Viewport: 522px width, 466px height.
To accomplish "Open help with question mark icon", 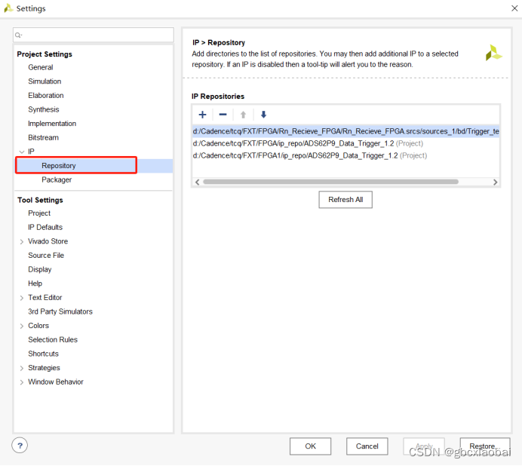I will point(20,446).
